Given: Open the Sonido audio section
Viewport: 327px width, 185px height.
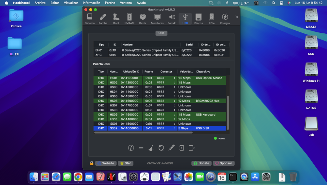Looking at the screenshot, I should click(x=172, y=19).
